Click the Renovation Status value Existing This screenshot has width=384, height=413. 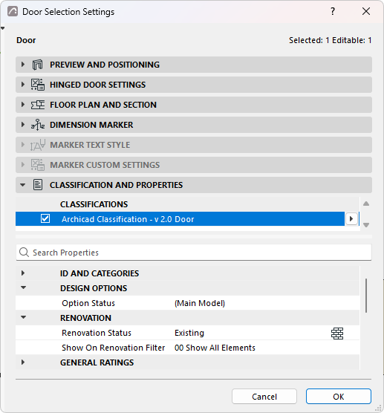(x=189, y=333)
